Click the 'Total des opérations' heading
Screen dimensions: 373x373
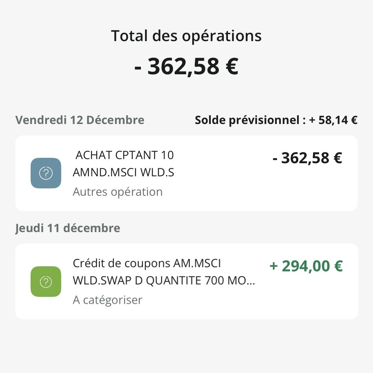tap(186, 36)
